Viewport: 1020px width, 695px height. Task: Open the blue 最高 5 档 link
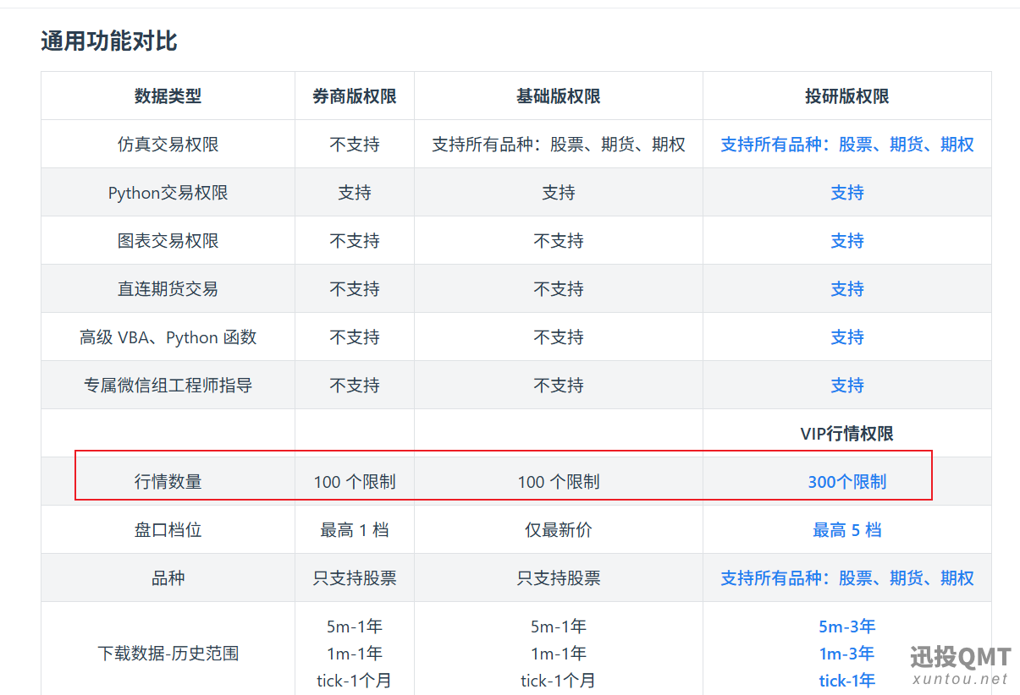click(x=846, y=530)
